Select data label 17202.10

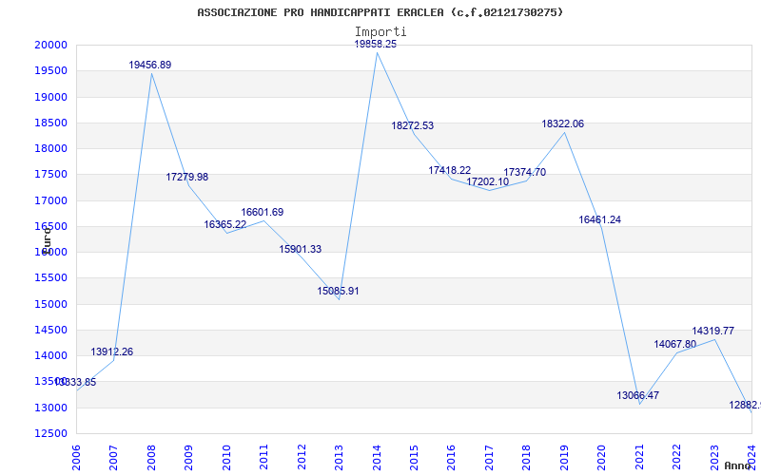tap(488, 181)
